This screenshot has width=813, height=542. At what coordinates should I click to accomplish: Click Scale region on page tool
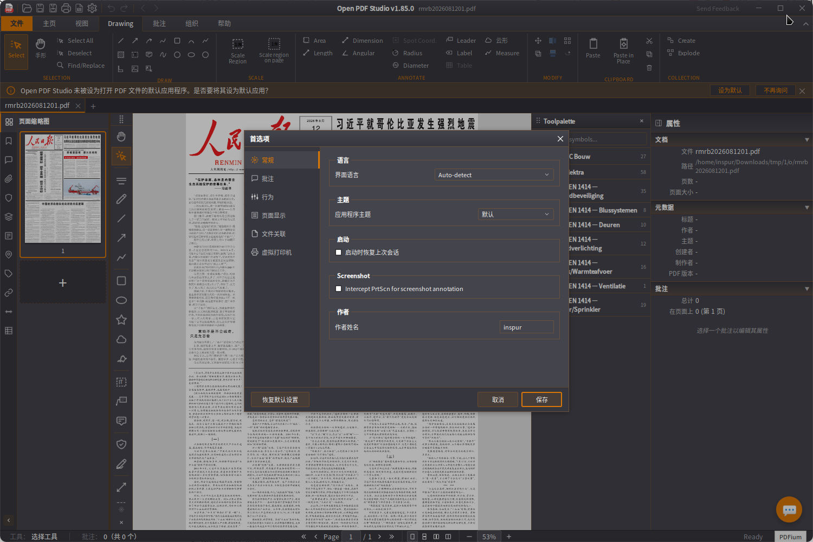click(274, 51)
